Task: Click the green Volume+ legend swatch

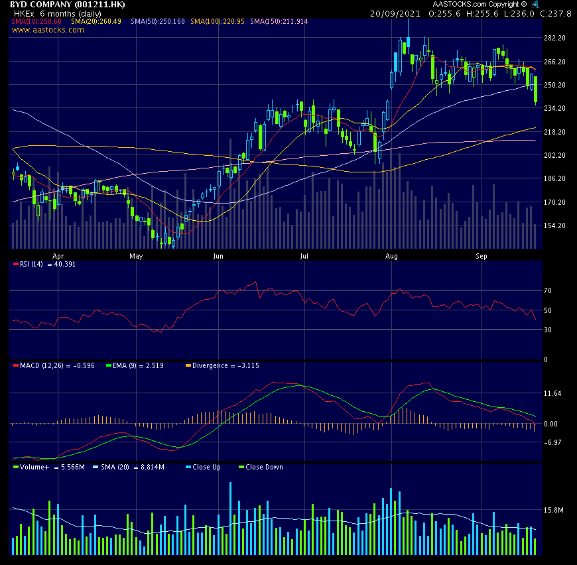Action: (15, 467)
